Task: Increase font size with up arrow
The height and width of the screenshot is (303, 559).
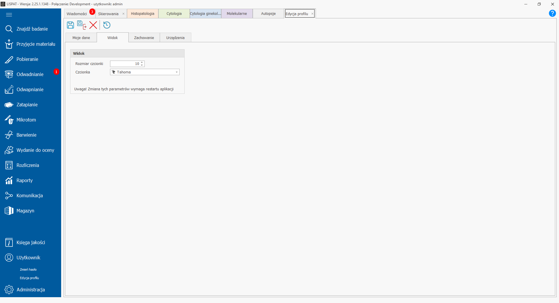Action: tap(142, 62)
